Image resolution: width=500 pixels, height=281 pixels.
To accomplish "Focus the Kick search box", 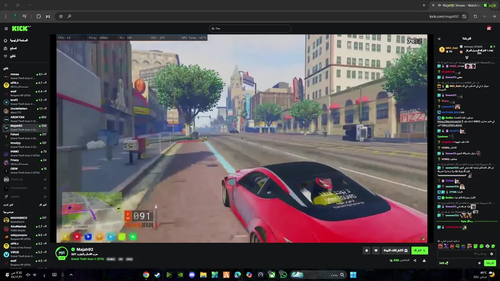I will [x=250, y=28].
